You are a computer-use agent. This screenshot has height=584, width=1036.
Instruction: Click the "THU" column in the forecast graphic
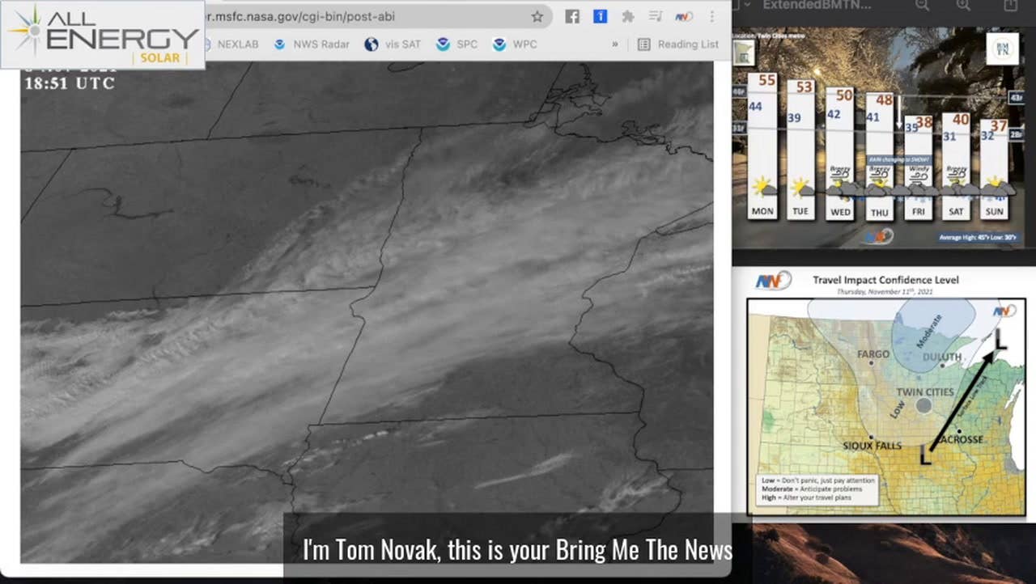click(880, 156)
